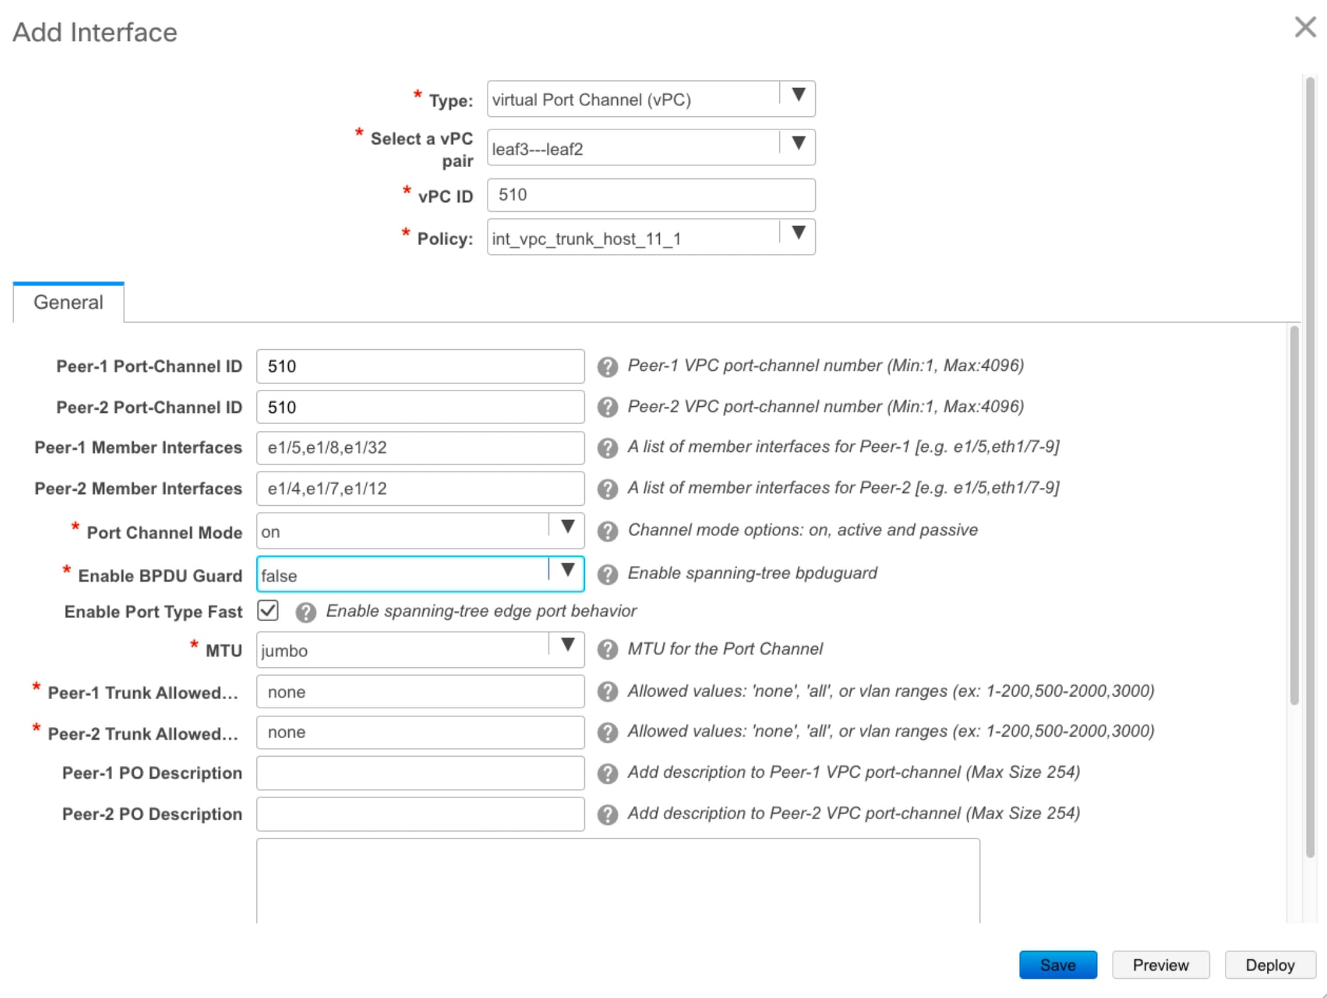Click help icon for MTU field

tap(607, 649)
